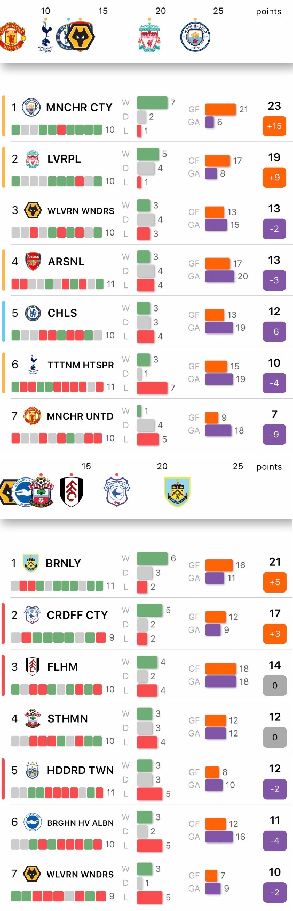This screenshot has height=911, width=293.
Task: Tap the Manchester City crest on points axis
Action: [195, 36]
